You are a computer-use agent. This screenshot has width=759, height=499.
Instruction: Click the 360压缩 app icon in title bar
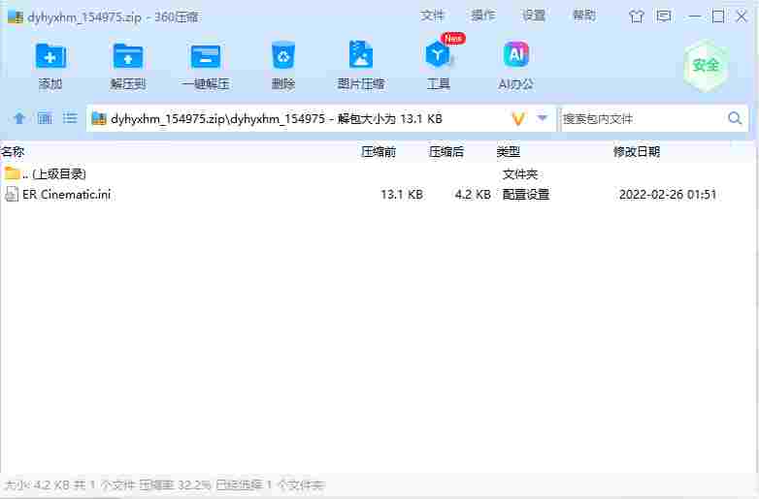(x=16, y=17)
